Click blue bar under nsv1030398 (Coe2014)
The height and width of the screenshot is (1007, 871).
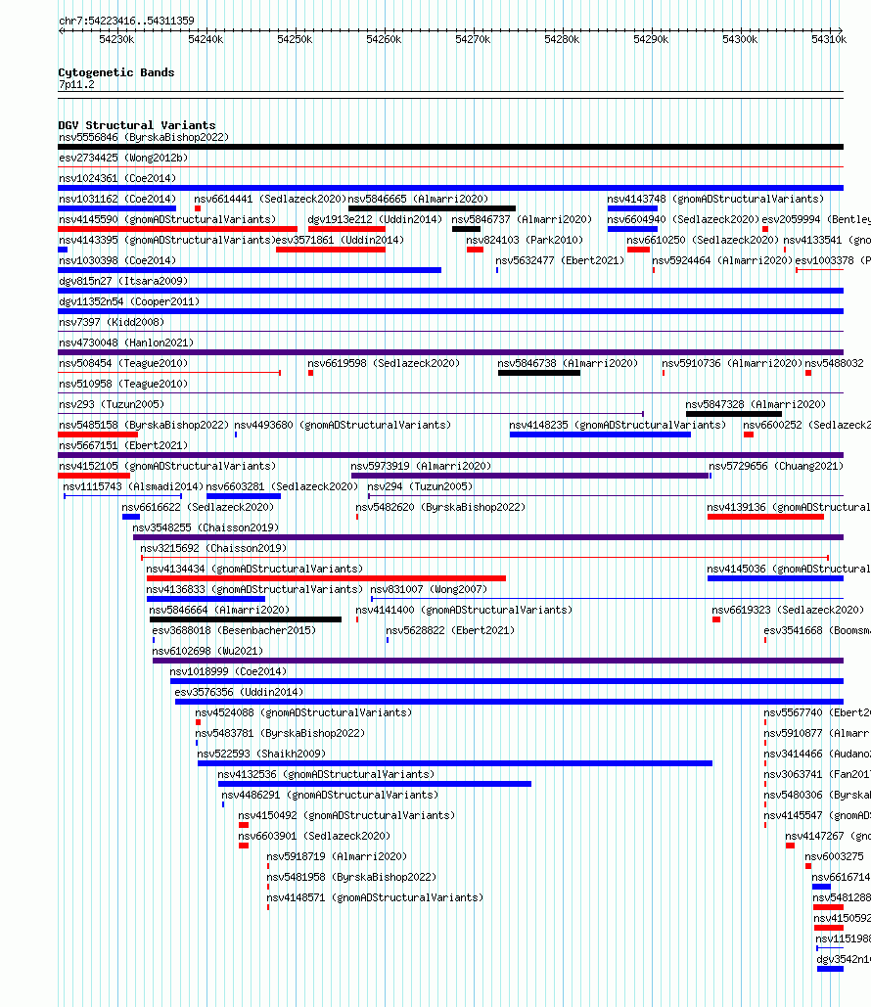tap(250, 270)
